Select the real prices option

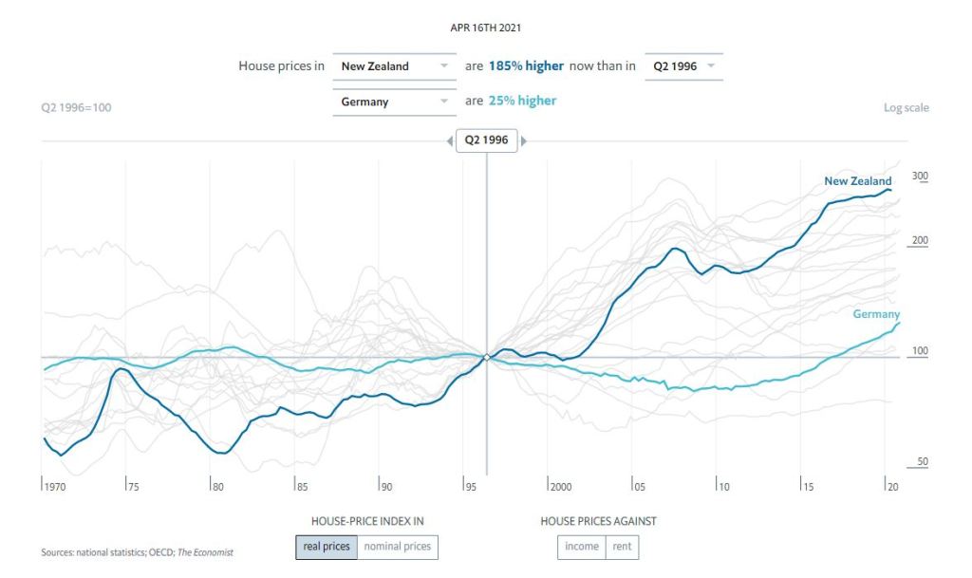tap(327, 547)
